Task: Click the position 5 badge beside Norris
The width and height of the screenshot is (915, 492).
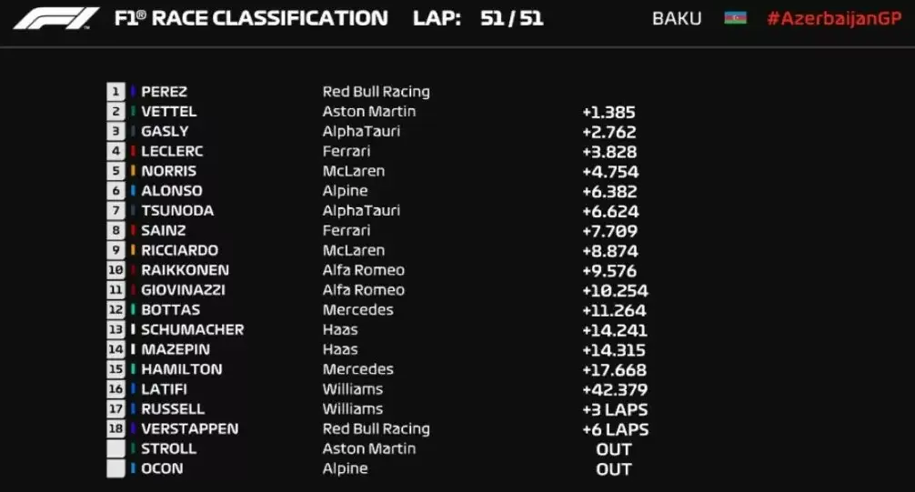Action: pos(116,171)
